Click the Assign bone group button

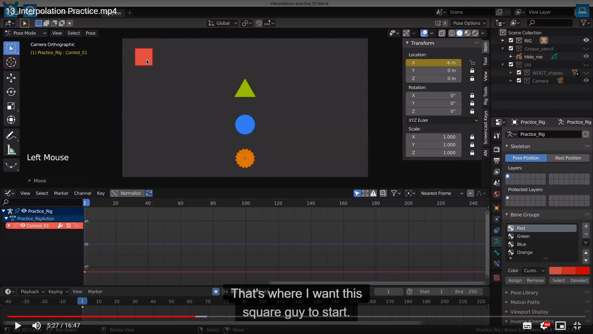click(515, 280)
